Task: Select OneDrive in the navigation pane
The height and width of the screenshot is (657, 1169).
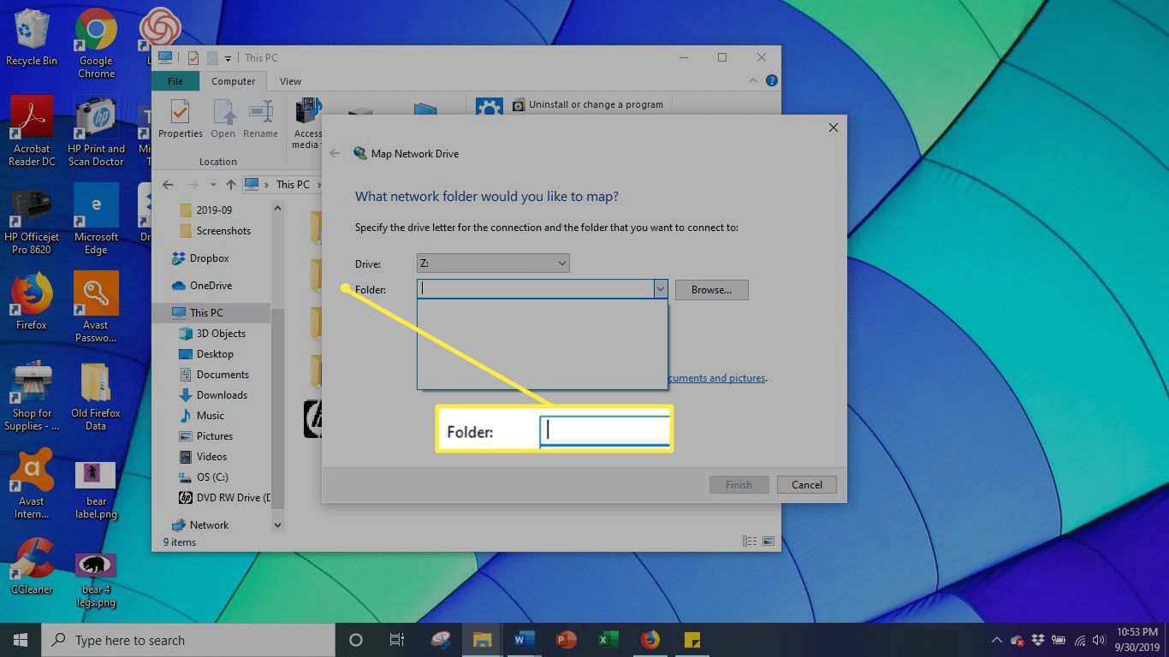Action: tap(202, 285)
